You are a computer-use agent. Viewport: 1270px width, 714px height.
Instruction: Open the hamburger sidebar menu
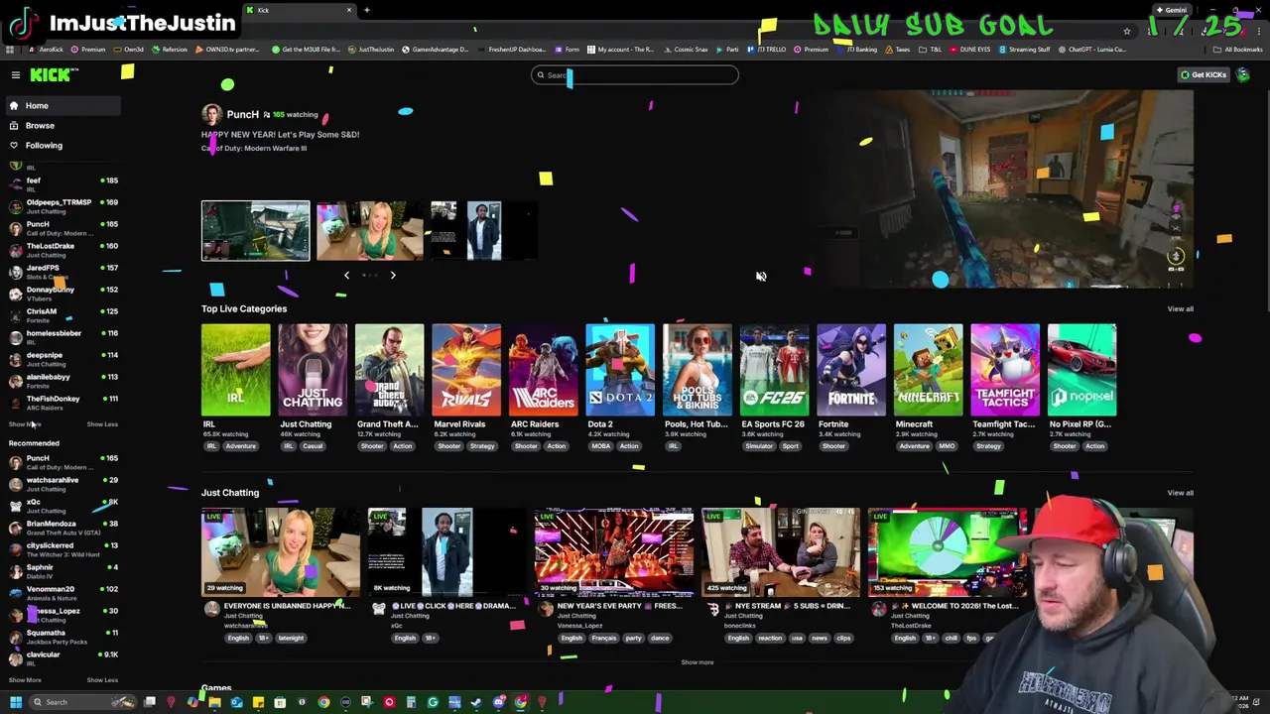tap(15, 75)
